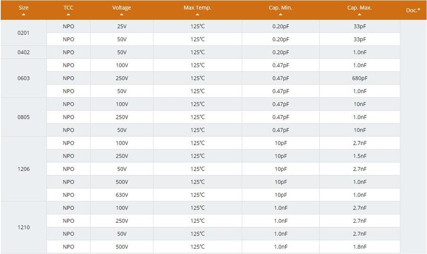Click the sort arrow under Size
427x254 pixels.
pyautogui.click(x=24, y=15)
